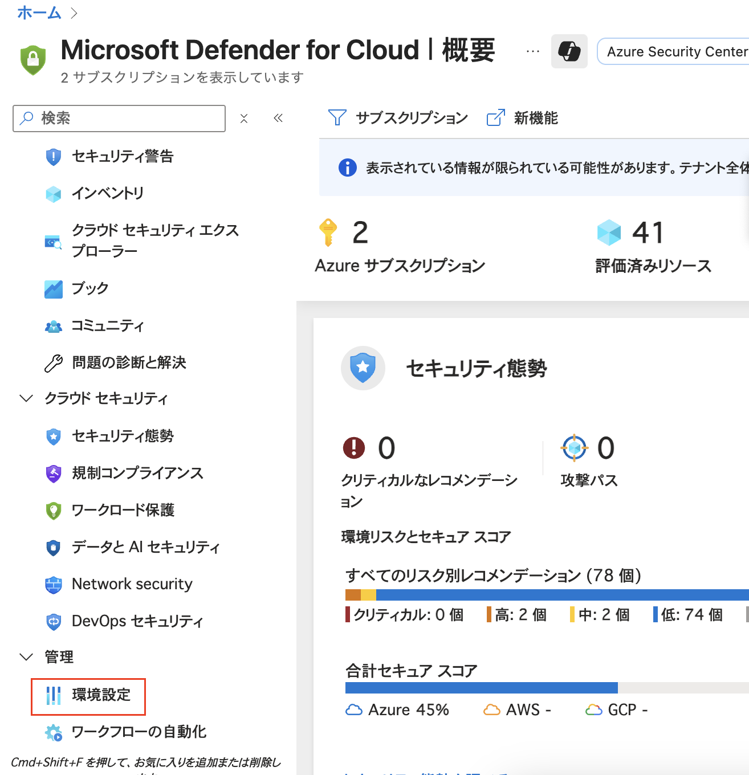This screenshot has height=775, width=749.
Task: Click the Azure 45% score text
Action: pyautogui.click(x=409, y=710)
